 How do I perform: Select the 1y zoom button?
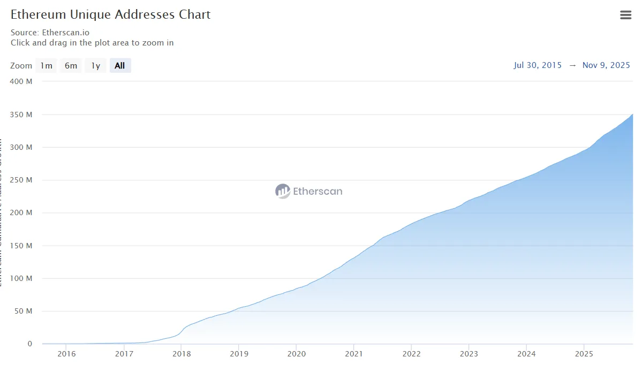coord(95,65)
